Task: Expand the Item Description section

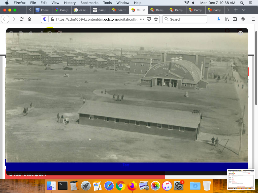Action: coord(28,174)
